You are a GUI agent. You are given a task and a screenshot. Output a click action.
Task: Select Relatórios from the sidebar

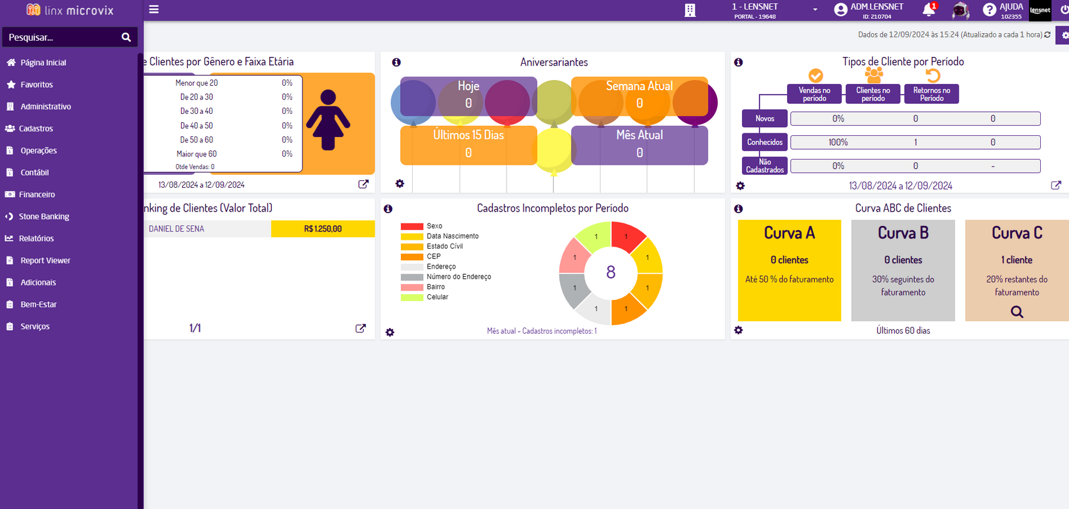click(36, 239)
